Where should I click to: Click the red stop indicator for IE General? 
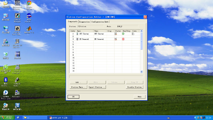(123, 39)
